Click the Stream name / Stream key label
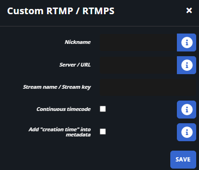This screenshot has height=170, width=199. click(57, 87)
